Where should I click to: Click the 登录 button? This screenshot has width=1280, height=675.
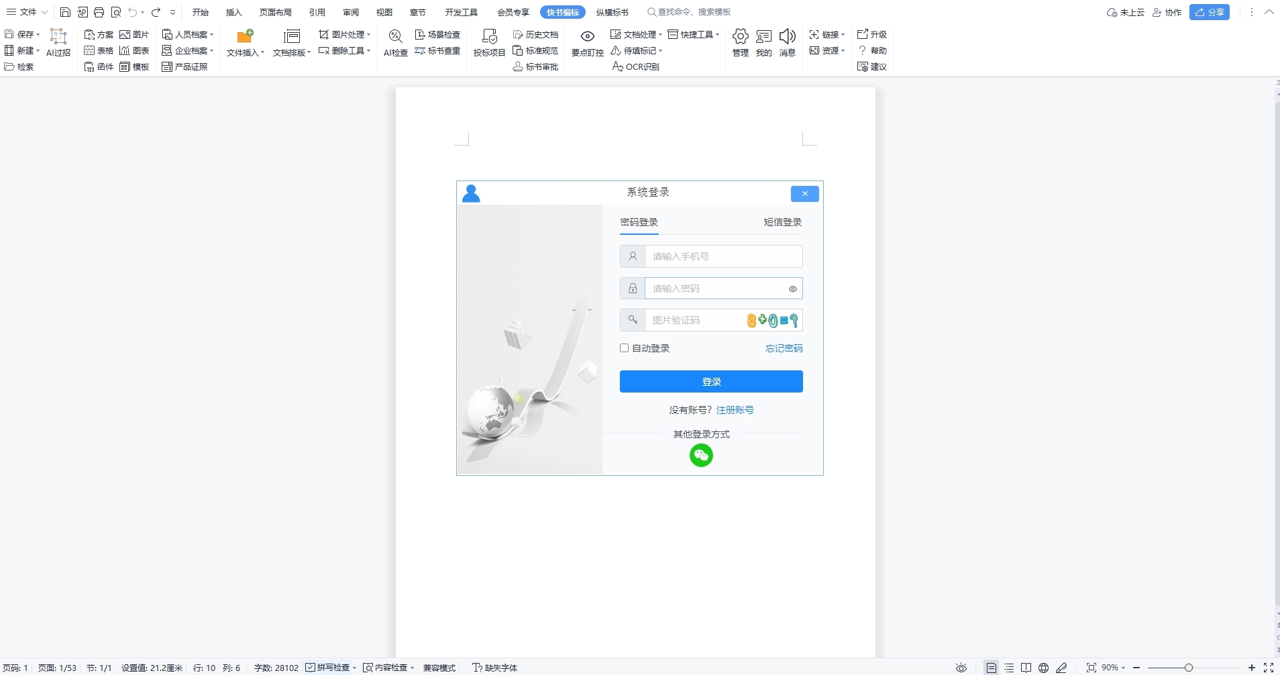click(x=712, y=381)
